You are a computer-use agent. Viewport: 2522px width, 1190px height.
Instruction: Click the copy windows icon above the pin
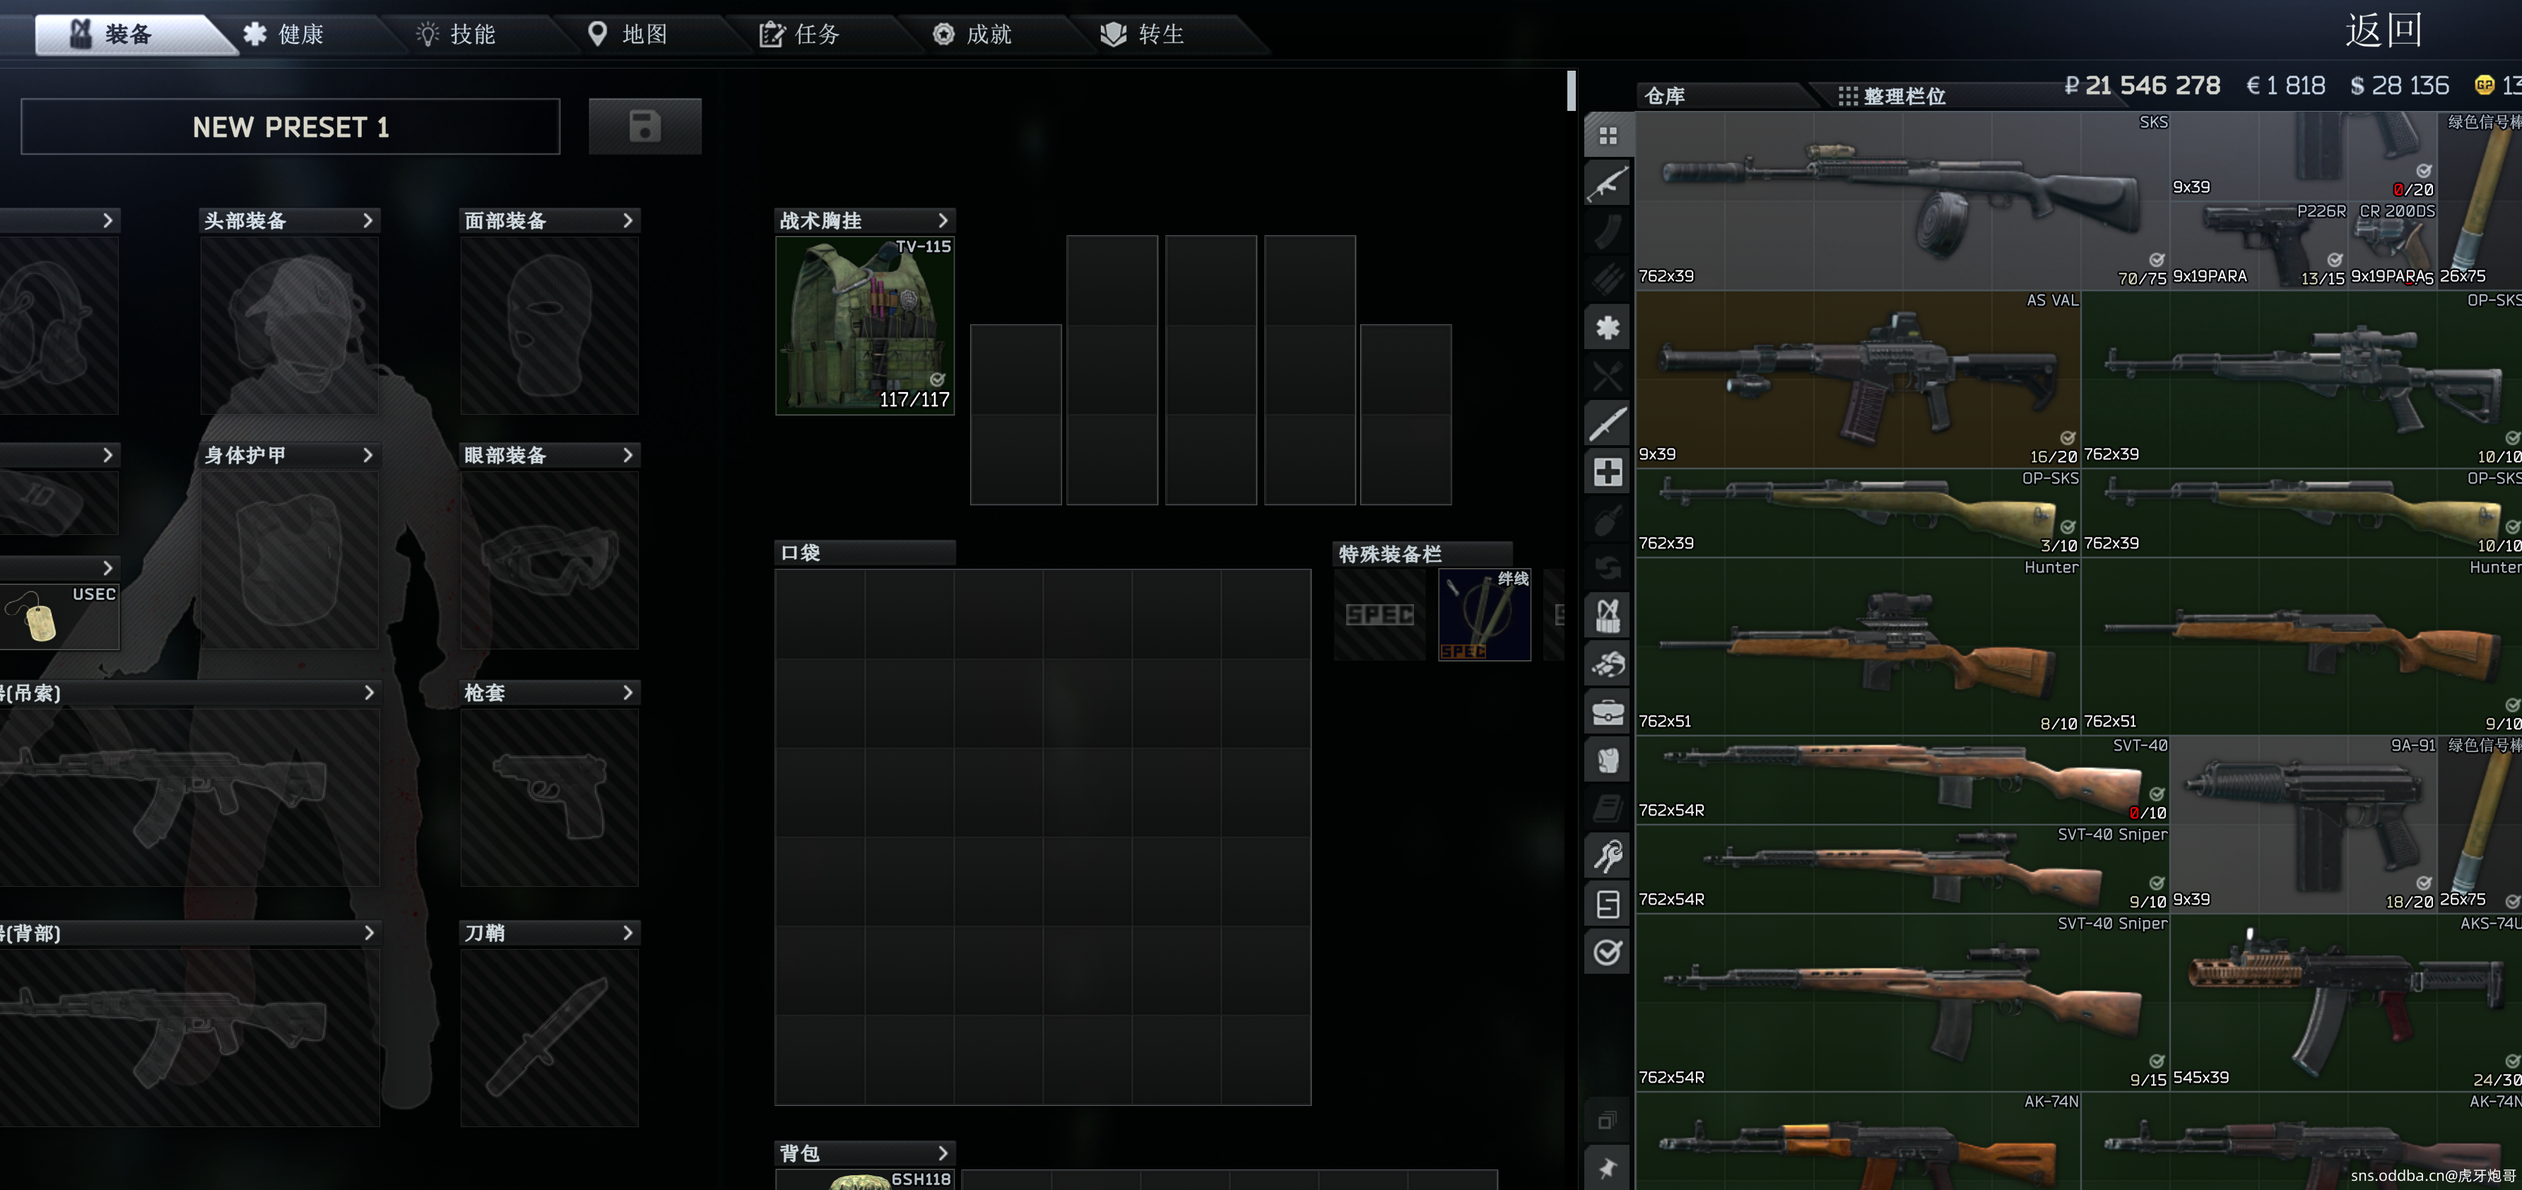[x=1607, y=1121]
